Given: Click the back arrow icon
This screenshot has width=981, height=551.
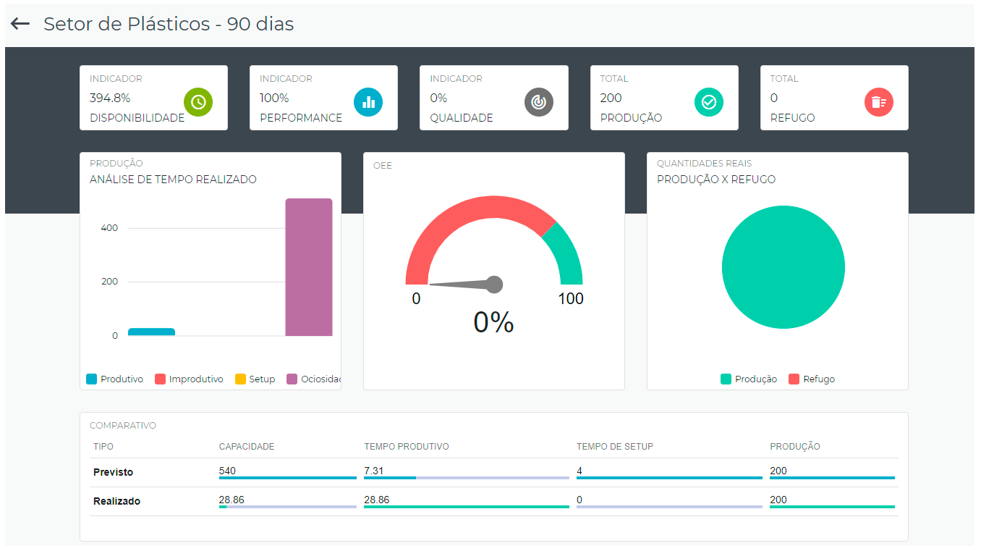Looking at the screenshot, I should click(x=20, y=24).
